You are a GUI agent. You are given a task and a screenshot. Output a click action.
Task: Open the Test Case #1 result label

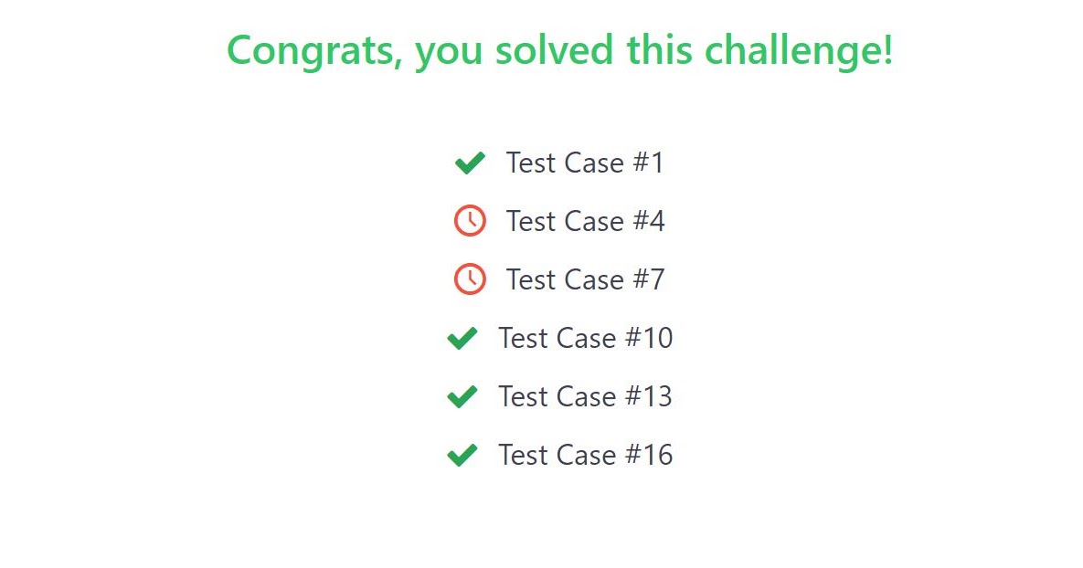click(585, 163)
